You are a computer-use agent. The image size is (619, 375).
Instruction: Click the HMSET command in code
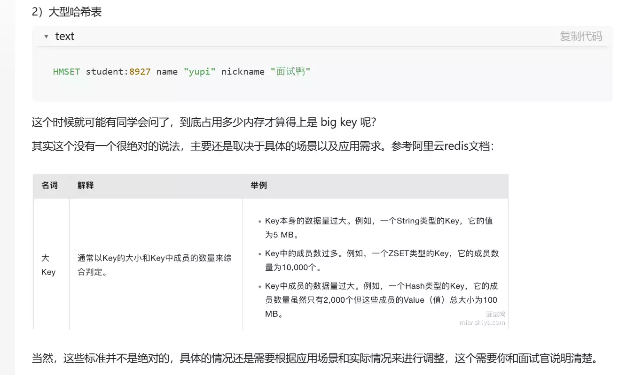(66, 72)
